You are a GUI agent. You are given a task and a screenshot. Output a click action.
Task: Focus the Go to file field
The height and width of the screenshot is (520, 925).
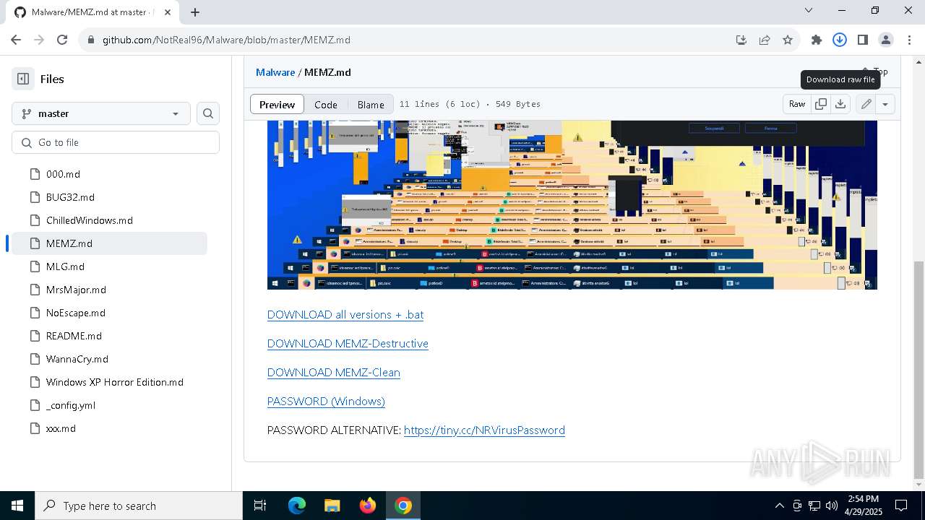tap(116, 142)
